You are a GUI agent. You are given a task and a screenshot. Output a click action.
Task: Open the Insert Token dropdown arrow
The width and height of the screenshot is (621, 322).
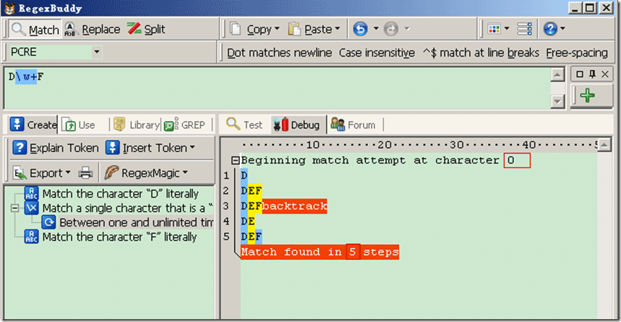(x=192, y=148)
